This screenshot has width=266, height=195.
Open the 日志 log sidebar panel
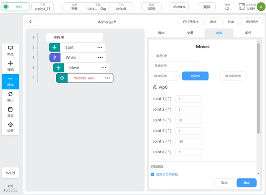[x=10, y=112]
